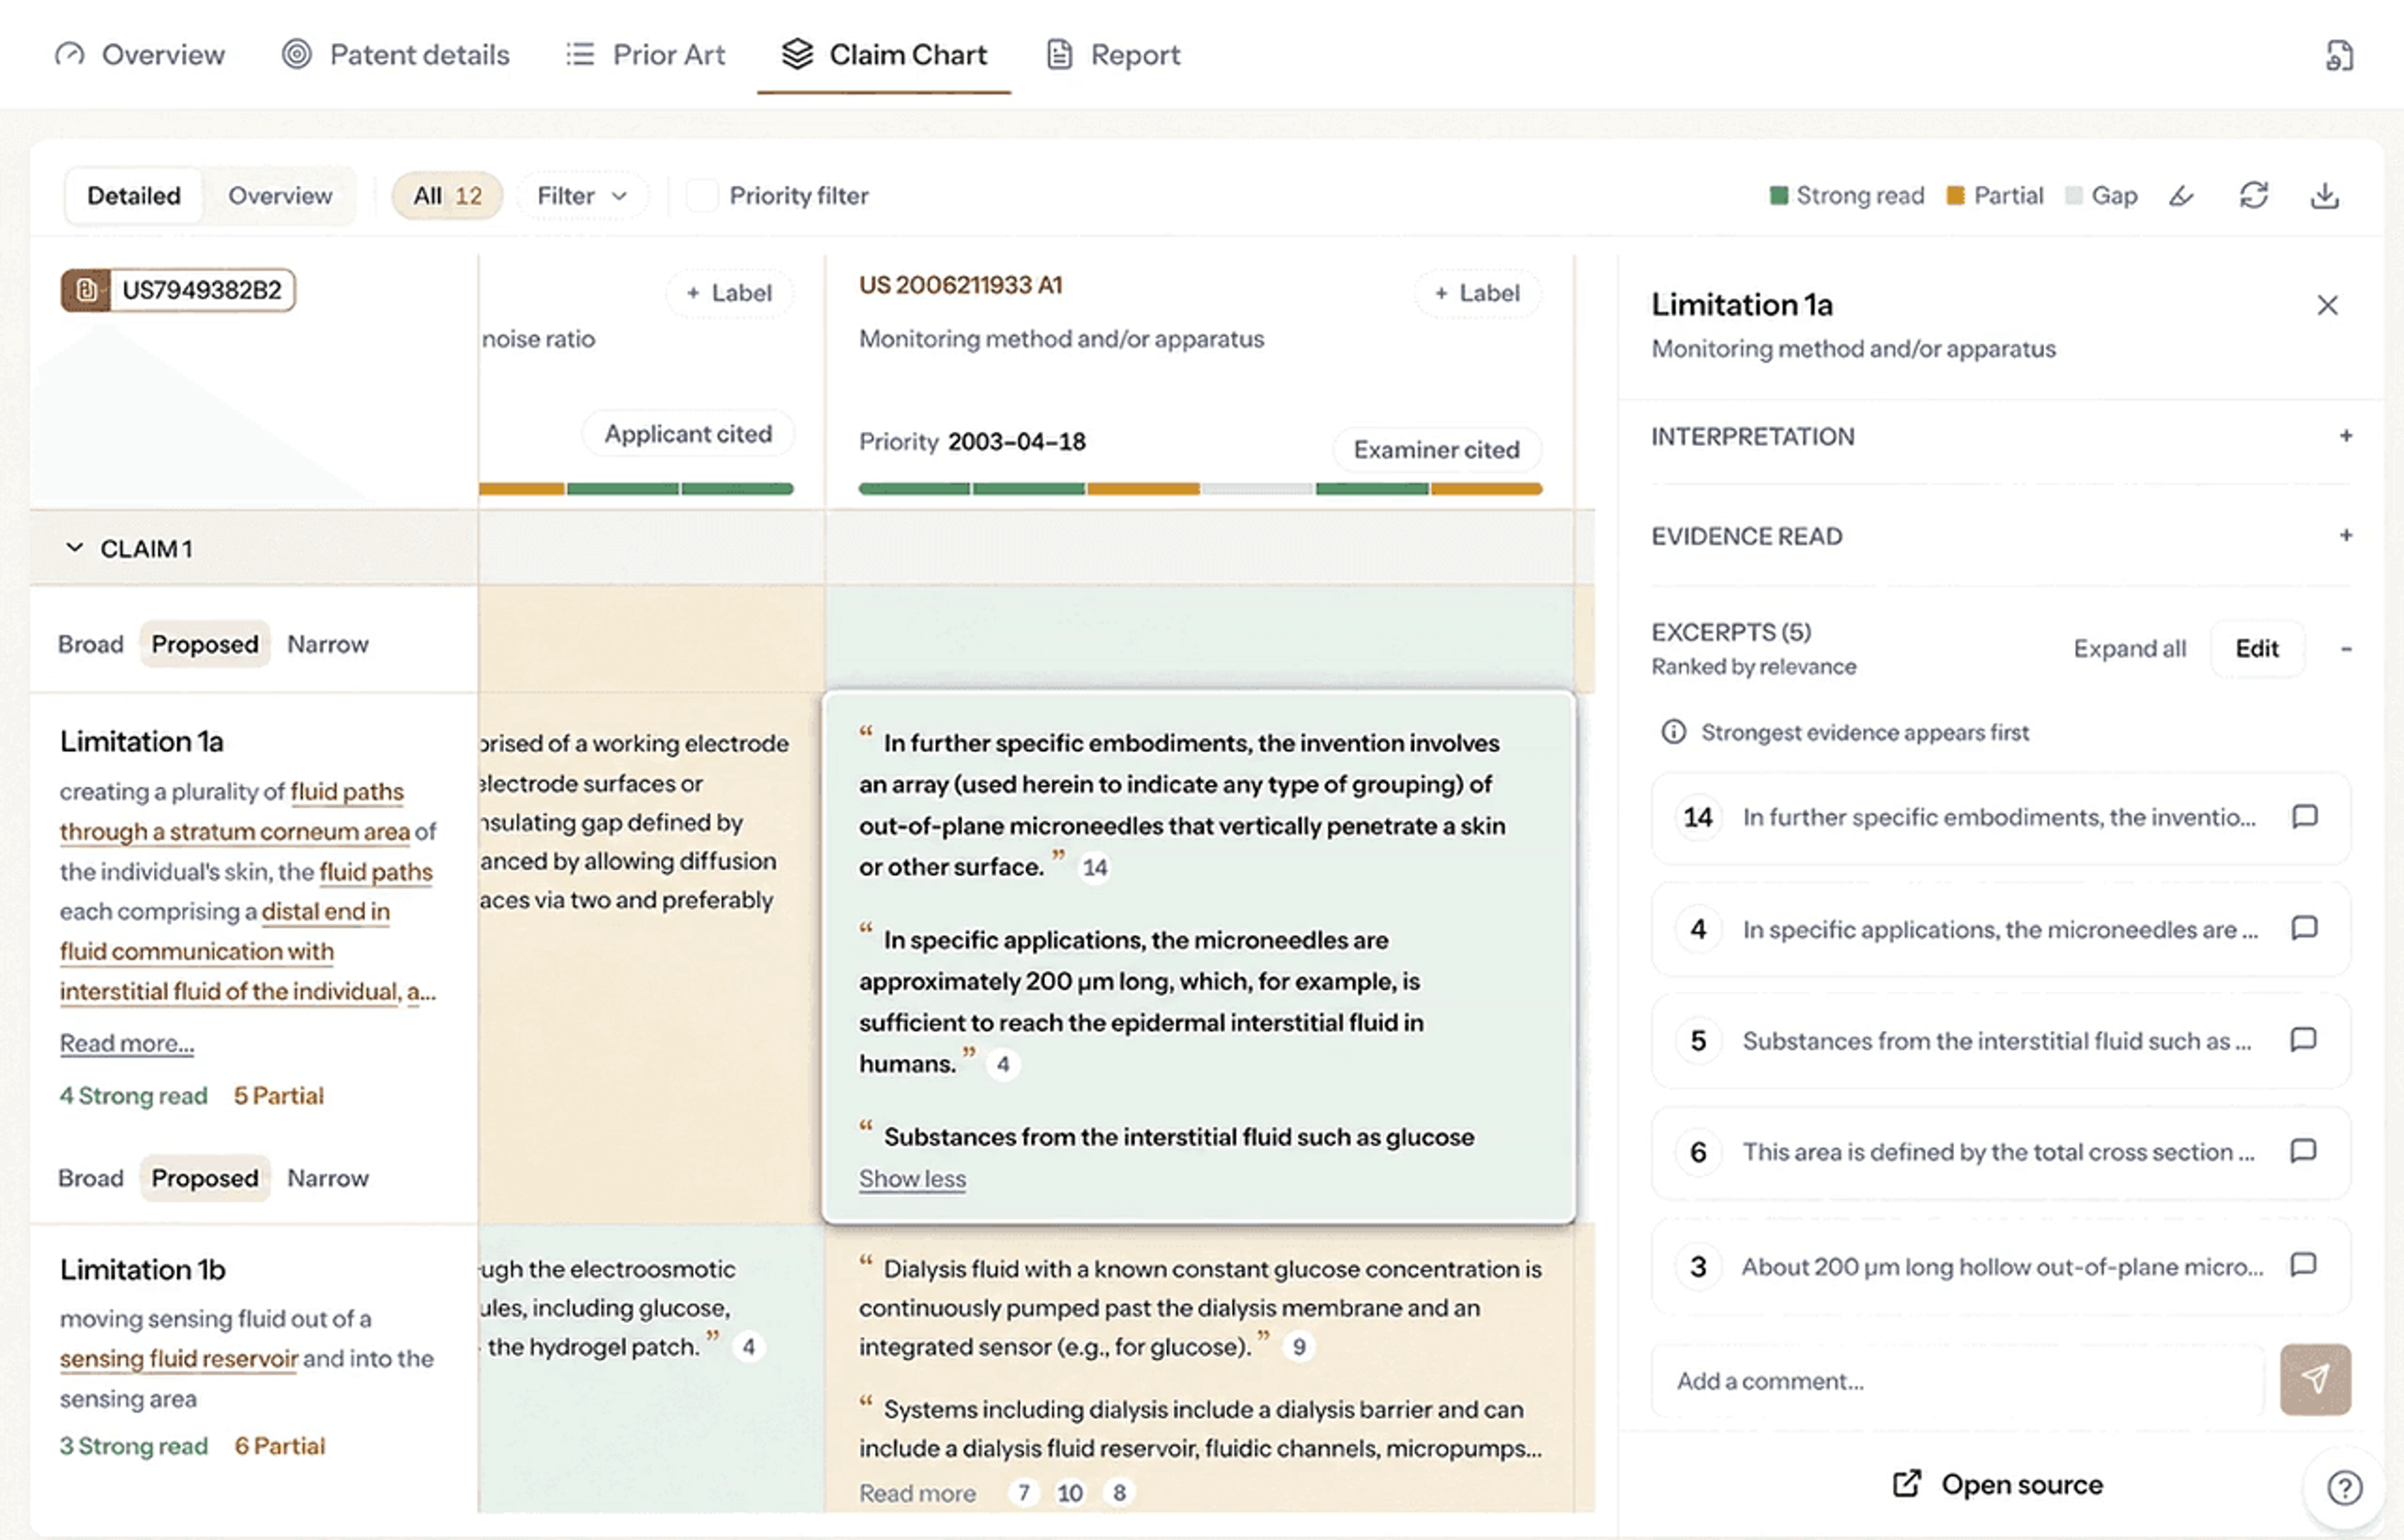Click Read more under Limitation 1a
This screenshot has width=2404, height=1540.
click(127, 1043)
